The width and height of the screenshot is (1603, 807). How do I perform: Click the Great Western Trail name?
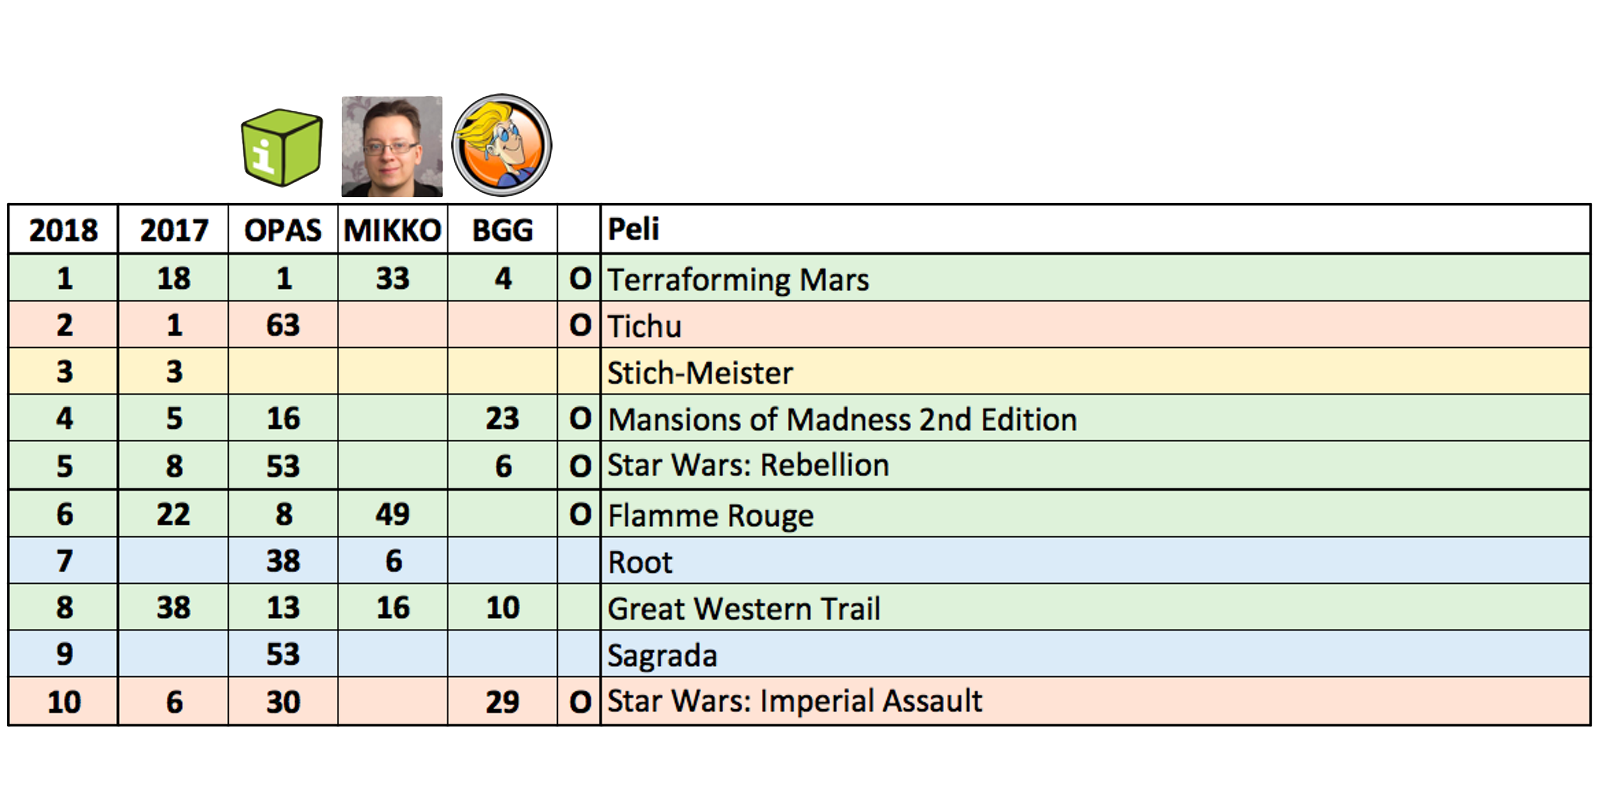click(744, 608)
